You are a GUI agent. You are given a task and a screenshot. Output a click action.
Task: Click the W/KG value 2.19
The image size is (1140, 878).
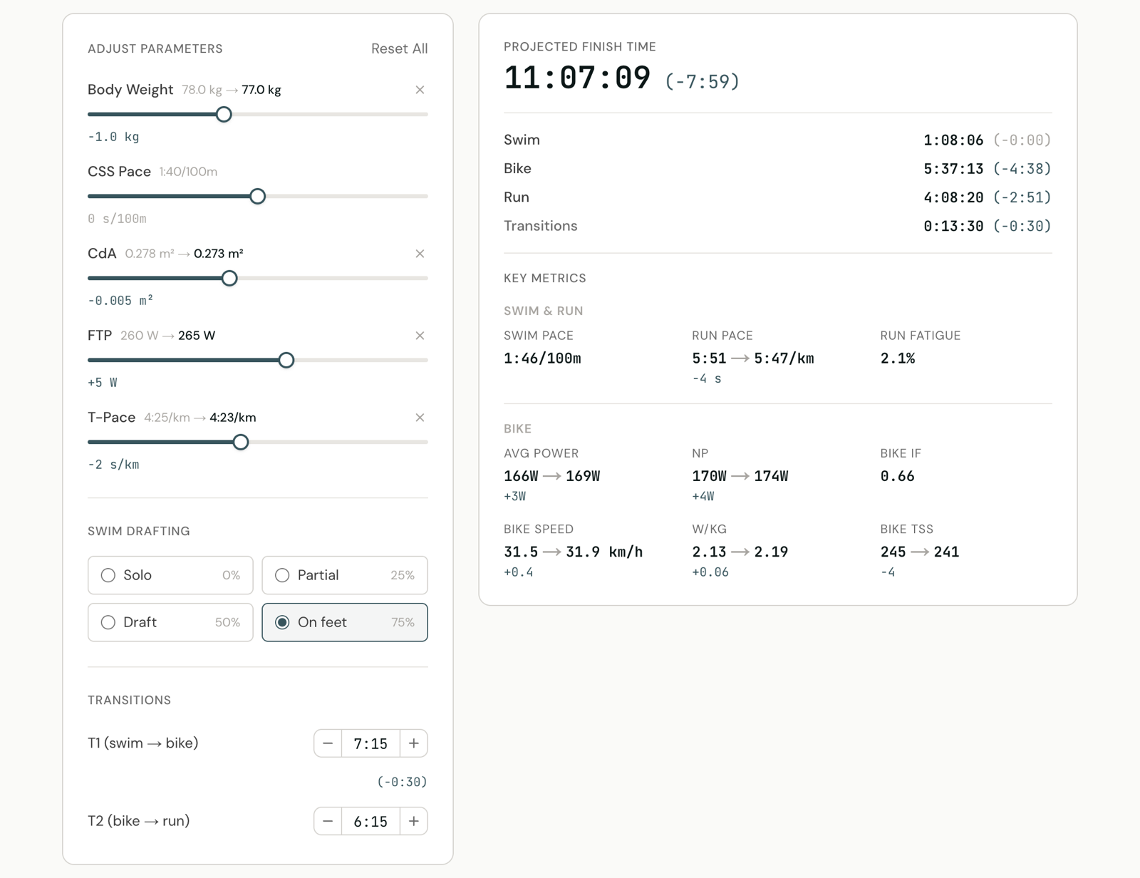[771, 552]
